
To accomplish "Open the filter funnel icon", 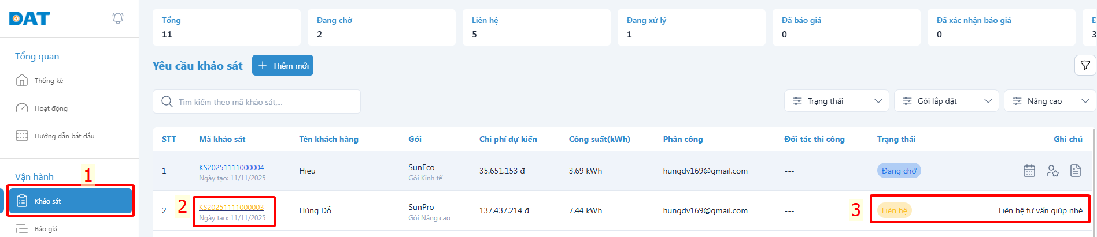I will click(1085, 65).
